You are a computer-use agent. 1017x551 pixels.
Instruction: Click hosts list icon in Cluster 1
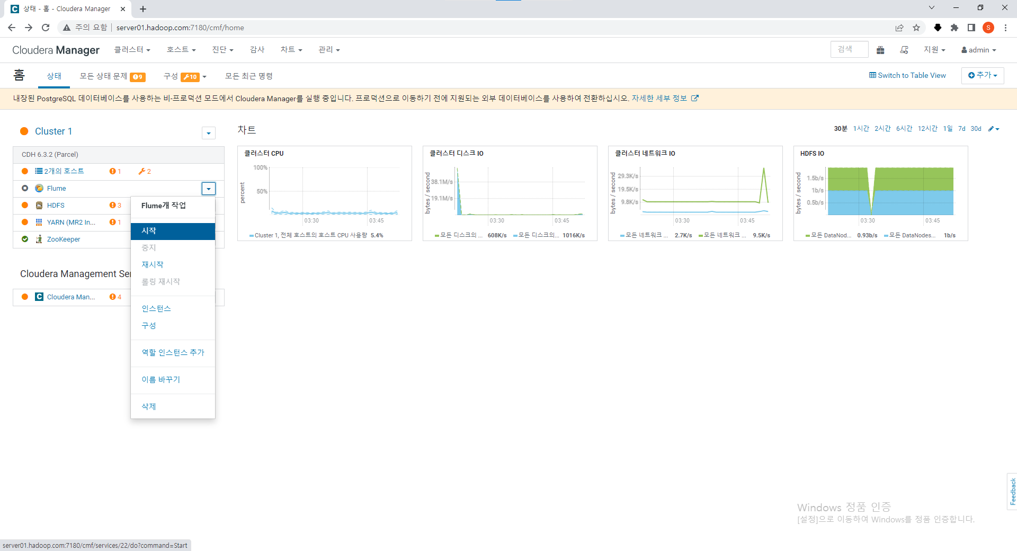tap(39, 171)
